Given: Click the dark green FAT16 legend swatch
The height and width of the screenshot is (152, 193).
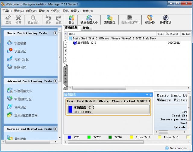Looking at the screenshot, I should click(x=110, y=137).
